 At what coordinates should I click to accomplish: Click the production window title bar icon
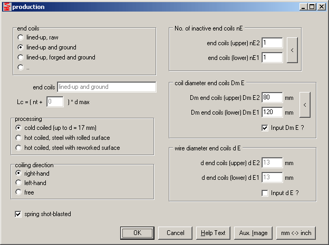pyautogui.click(x=7, y=7)
